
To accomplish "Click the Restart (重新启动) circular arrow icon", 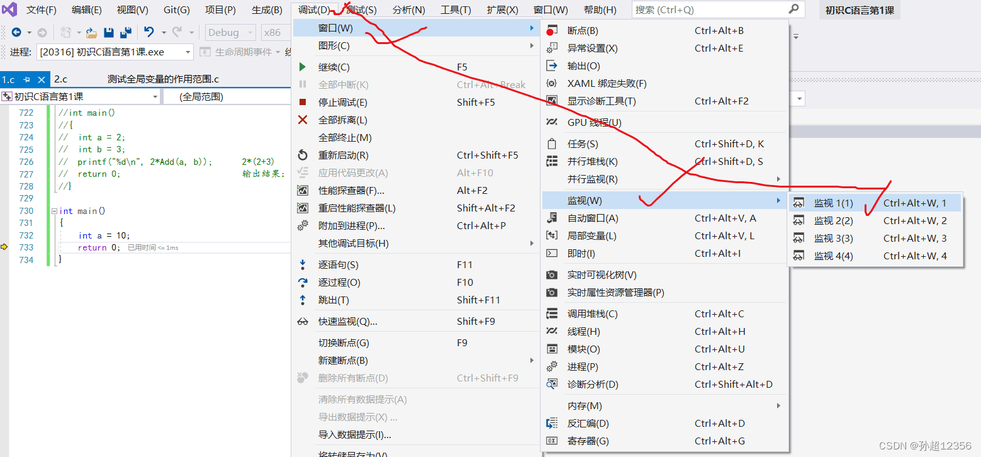I will [303, 155].
